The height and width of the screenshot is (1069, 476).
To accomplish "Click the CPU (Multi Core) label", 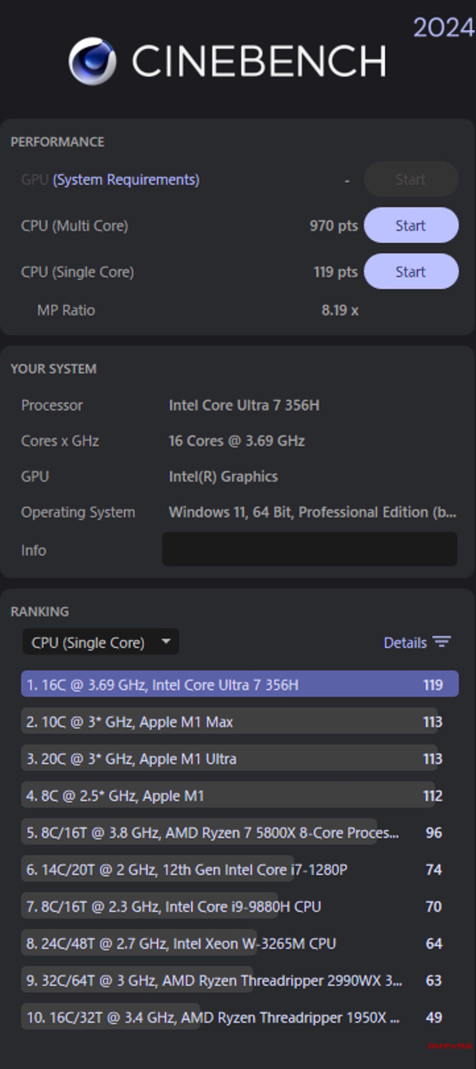I will coord(75,226).
